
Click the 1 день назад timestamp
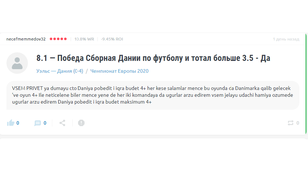tap(286, 39)
